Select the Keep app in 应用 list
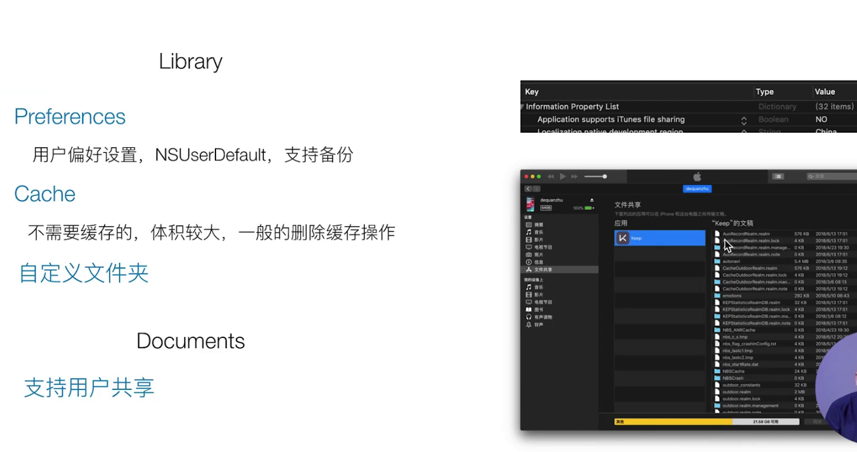857x452 pixels. (660, 238)
